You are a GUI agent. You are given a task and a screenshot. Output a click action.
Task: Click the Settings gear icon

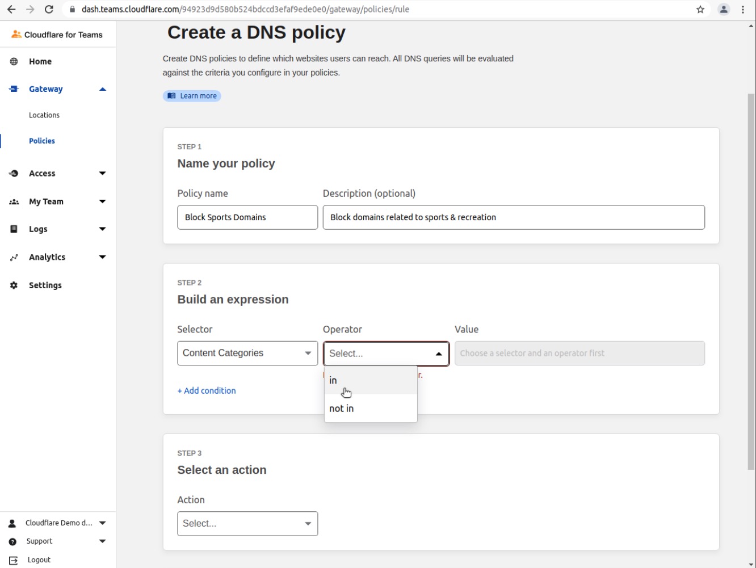(14, 285)
